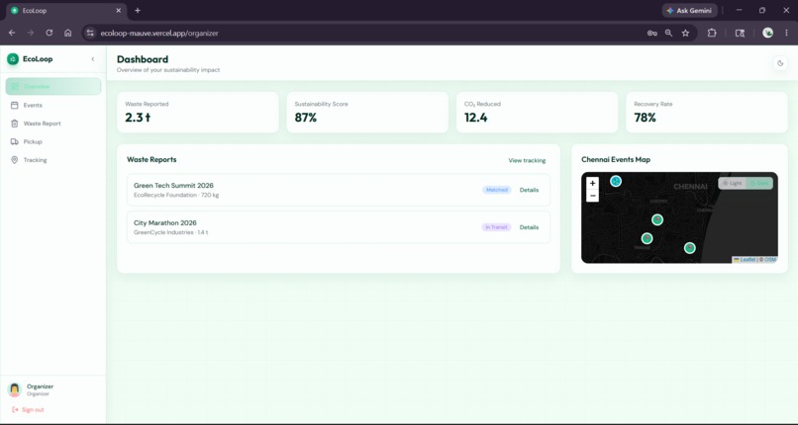Open the browser side panel icon
Image resolution: width=798 pixels, height=425 pixels.
740,33
